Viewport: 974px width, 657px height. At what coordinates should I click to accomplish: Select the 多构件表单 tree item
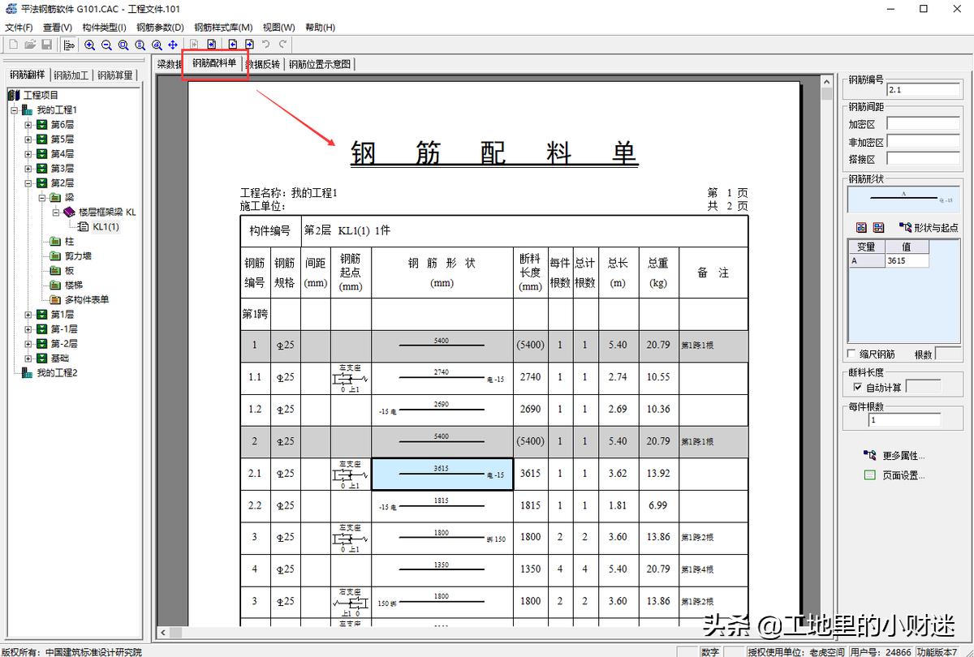87,300
